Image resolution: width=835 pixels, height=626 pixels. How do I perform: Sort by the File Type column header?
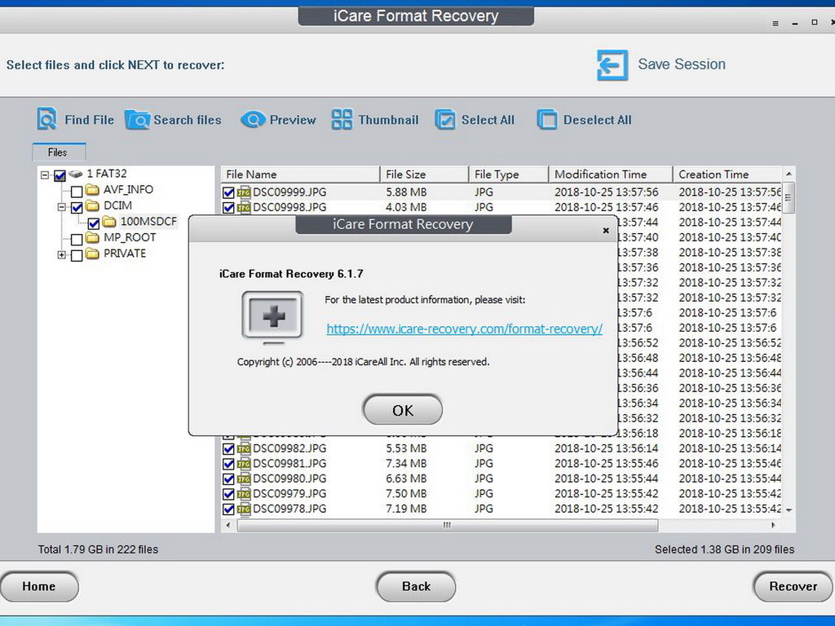(x=509, y=174)
